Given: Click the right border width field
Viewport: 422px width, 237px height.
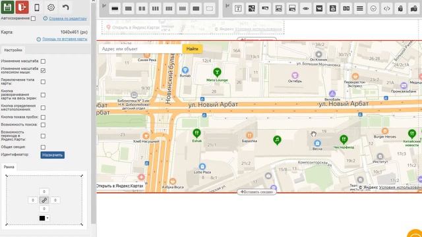Looking at the screenshot, I should click(x=55, y=200).
